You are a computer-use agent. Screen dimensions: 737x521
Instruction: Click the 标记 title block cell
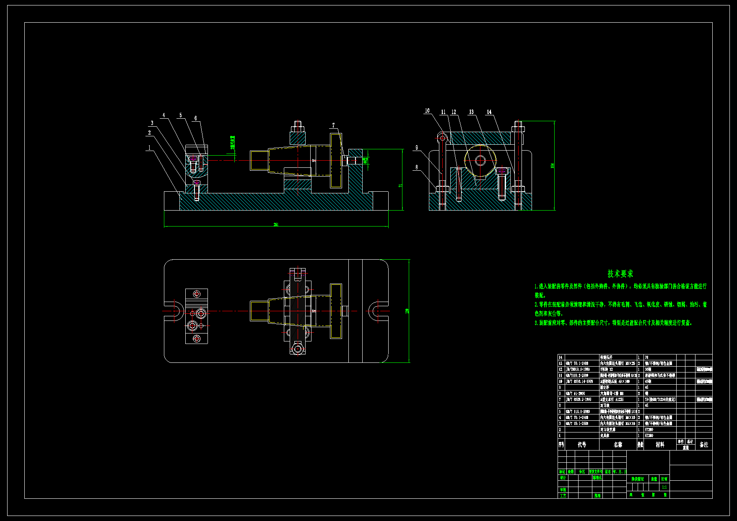(562, 472)
